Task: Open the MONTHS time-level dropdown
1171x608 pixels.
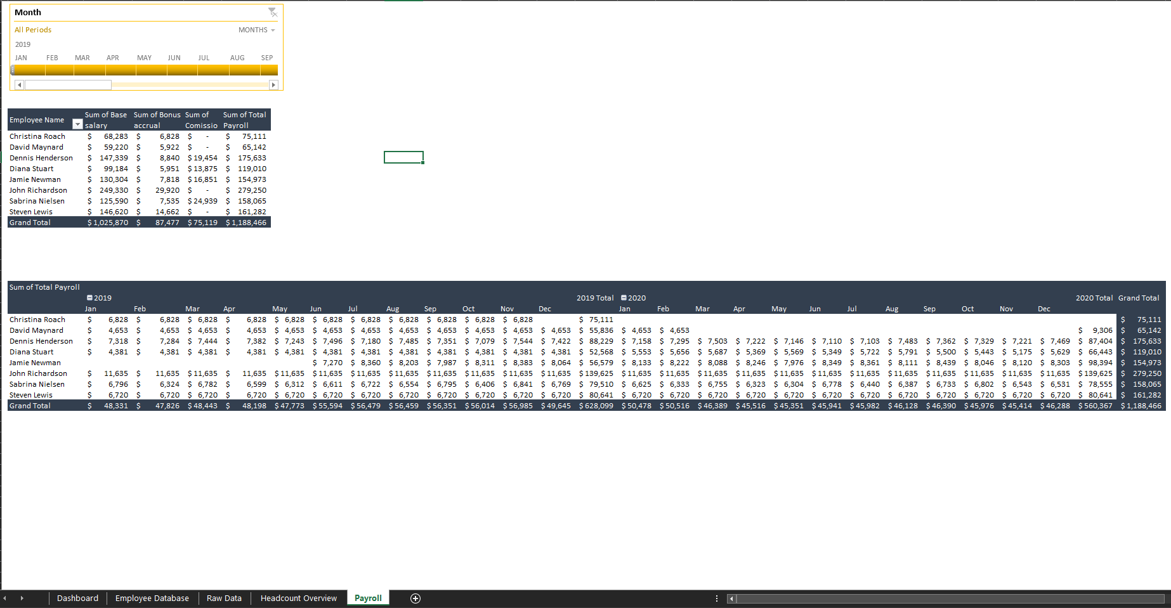Action: 272,29
